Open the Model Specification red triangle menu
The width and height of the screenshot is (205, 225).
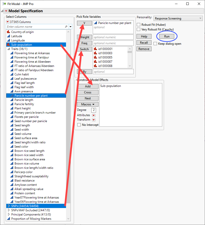tap(6, 11)
